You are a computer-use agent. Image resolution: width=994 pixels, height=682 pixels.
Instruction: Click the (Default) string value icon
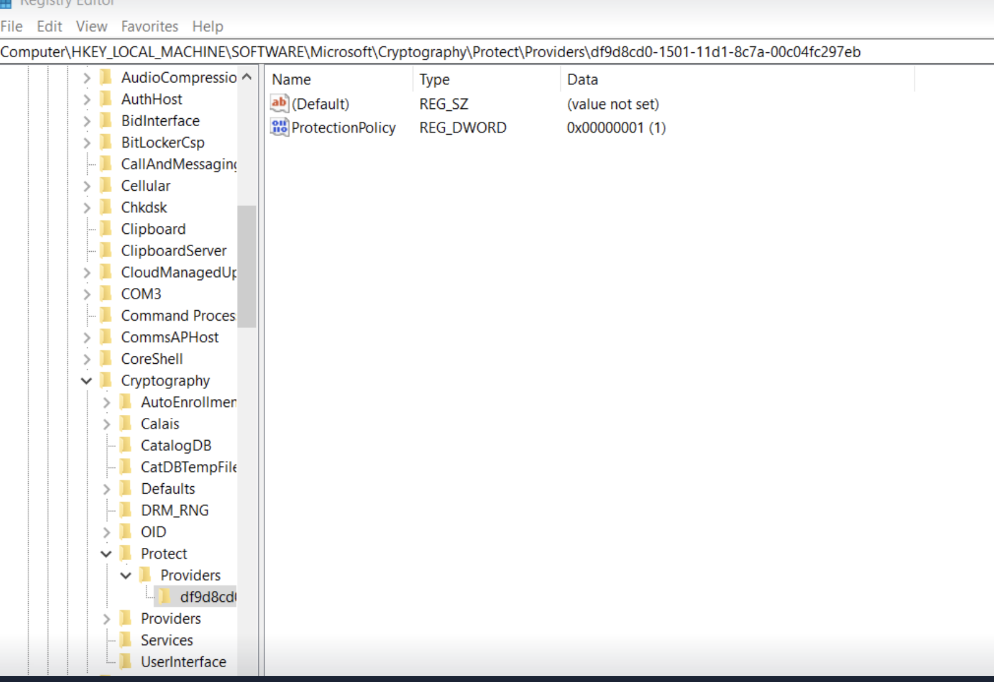point(279,103)
